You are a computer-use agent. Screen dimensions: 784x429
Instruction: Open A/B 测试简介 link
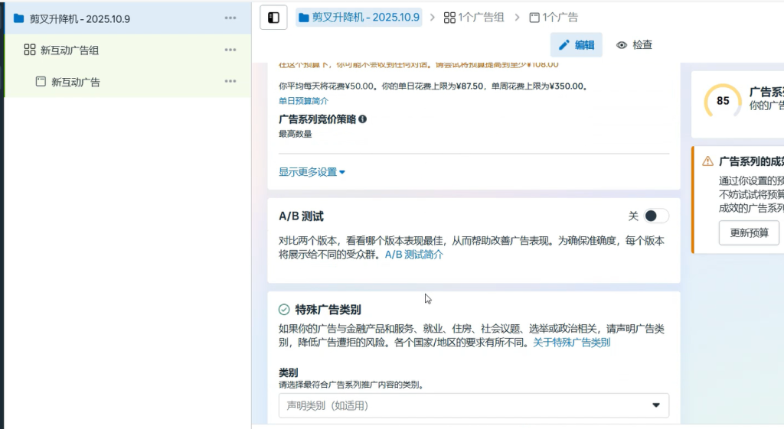pos(413,255)
